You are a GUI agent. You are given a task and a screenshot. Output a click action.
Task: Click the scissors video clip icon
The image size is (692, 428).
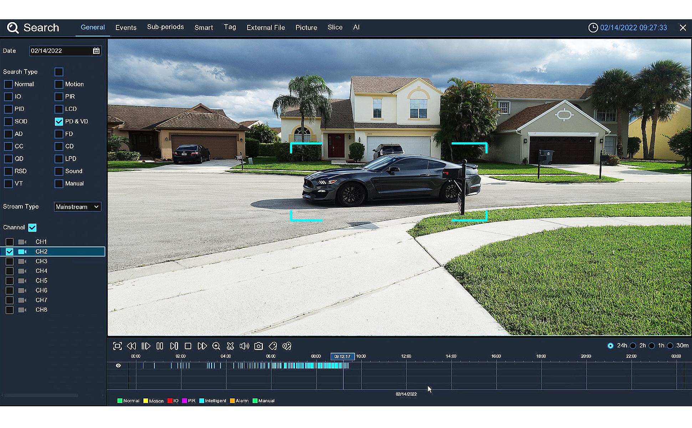point(230,346)
